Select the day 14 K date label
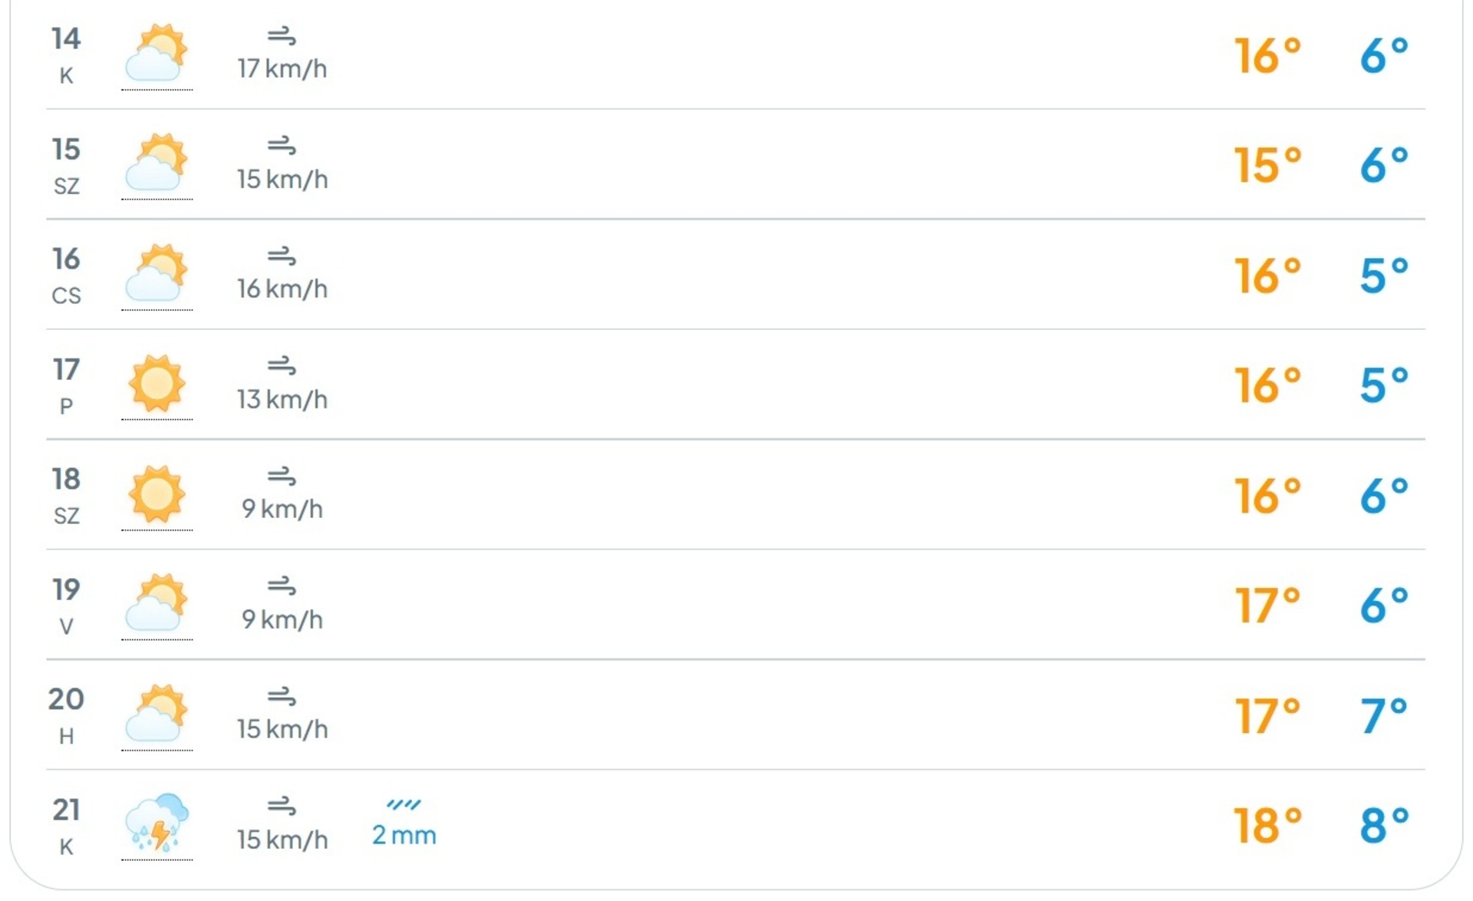The image size is (1473, 901). (x=66, y=55)
